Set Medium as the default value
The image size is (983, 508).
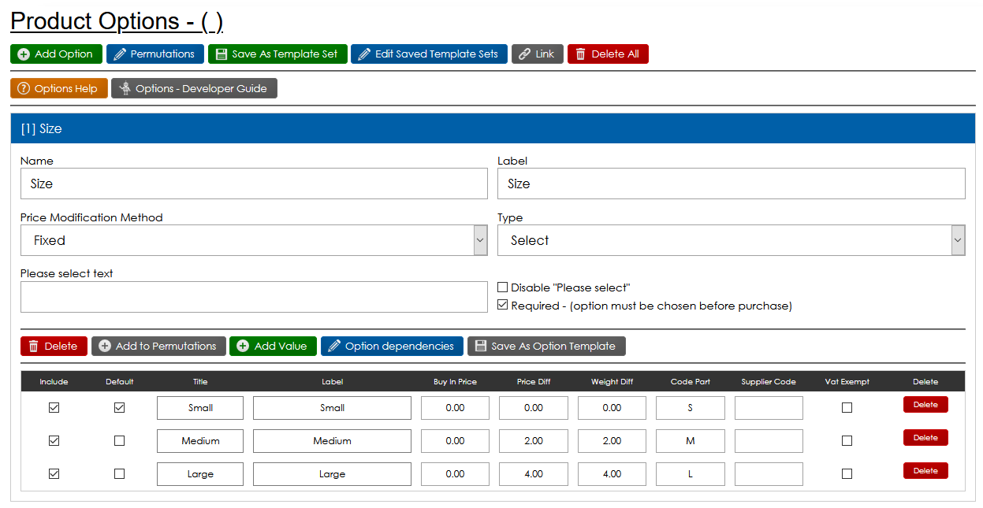(119, 441)
